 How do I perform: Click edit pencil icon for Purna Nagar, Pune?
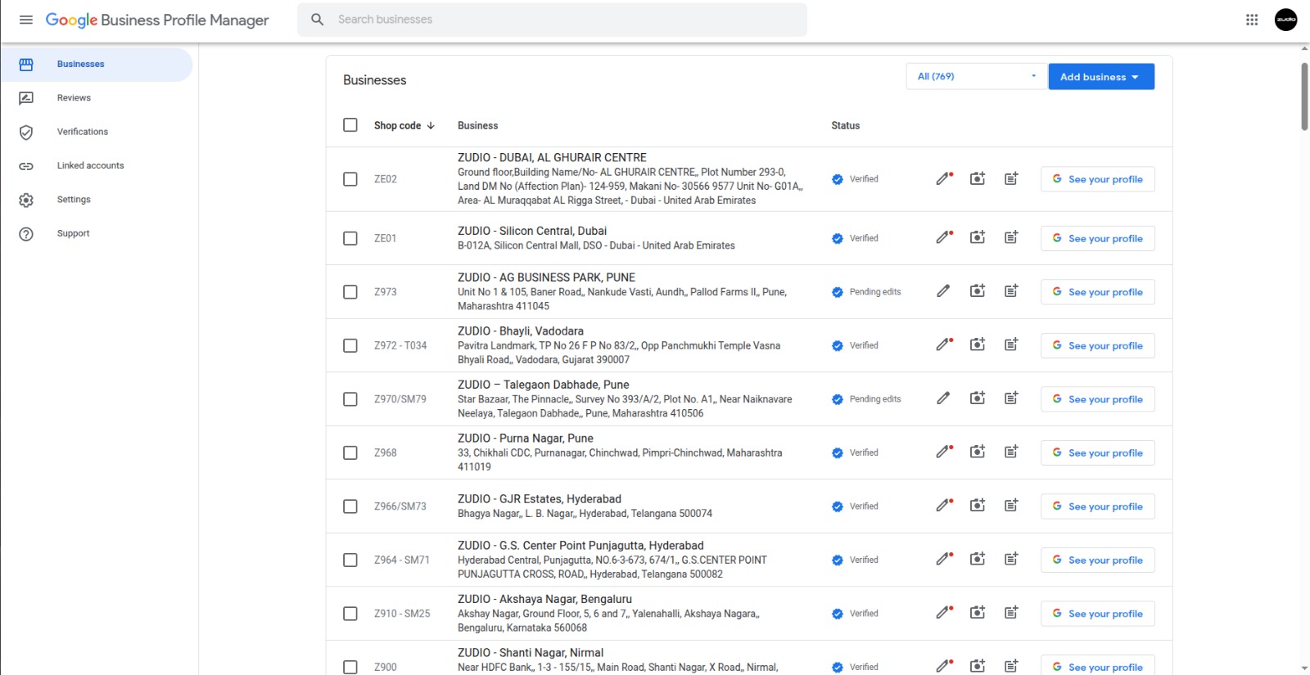(944, 452)
